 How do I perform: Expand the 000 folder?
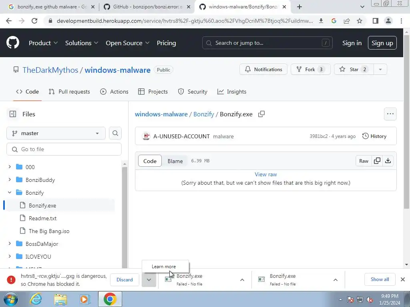tap(10, 167)
